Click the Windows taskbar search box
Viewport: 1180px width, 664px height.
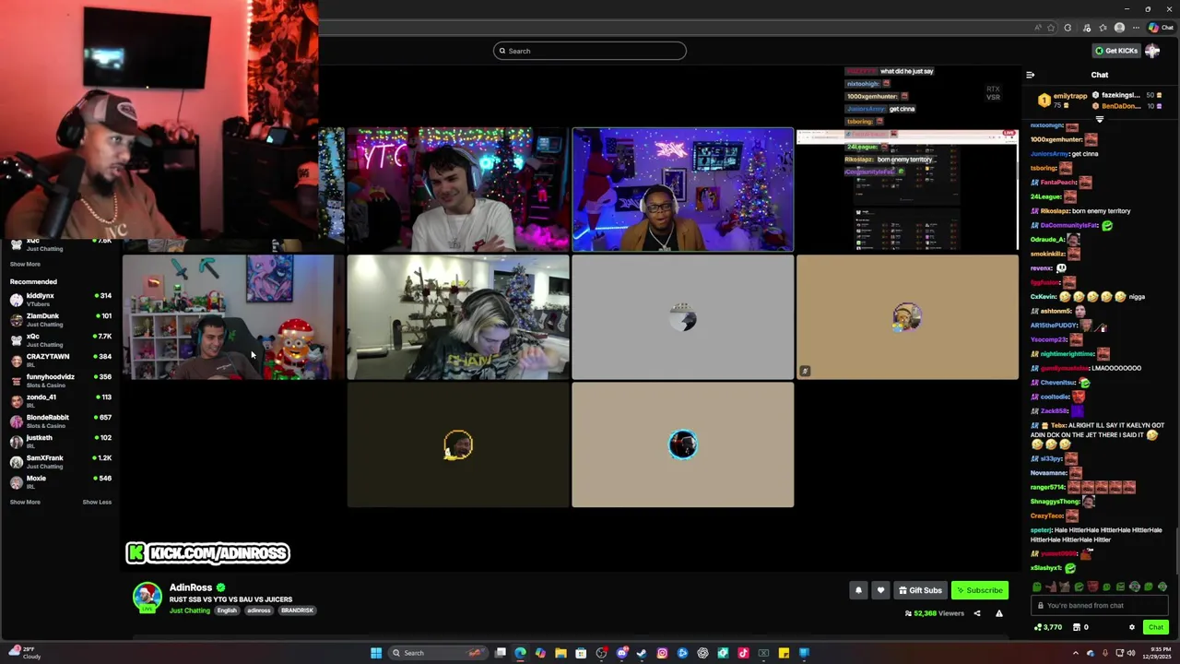coord(437,653)
